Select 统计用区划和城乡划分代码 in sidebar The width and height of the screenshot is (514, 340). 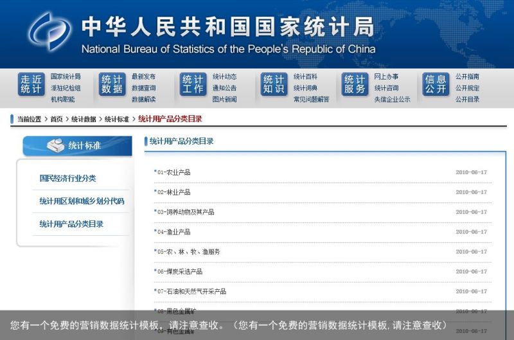82,201
